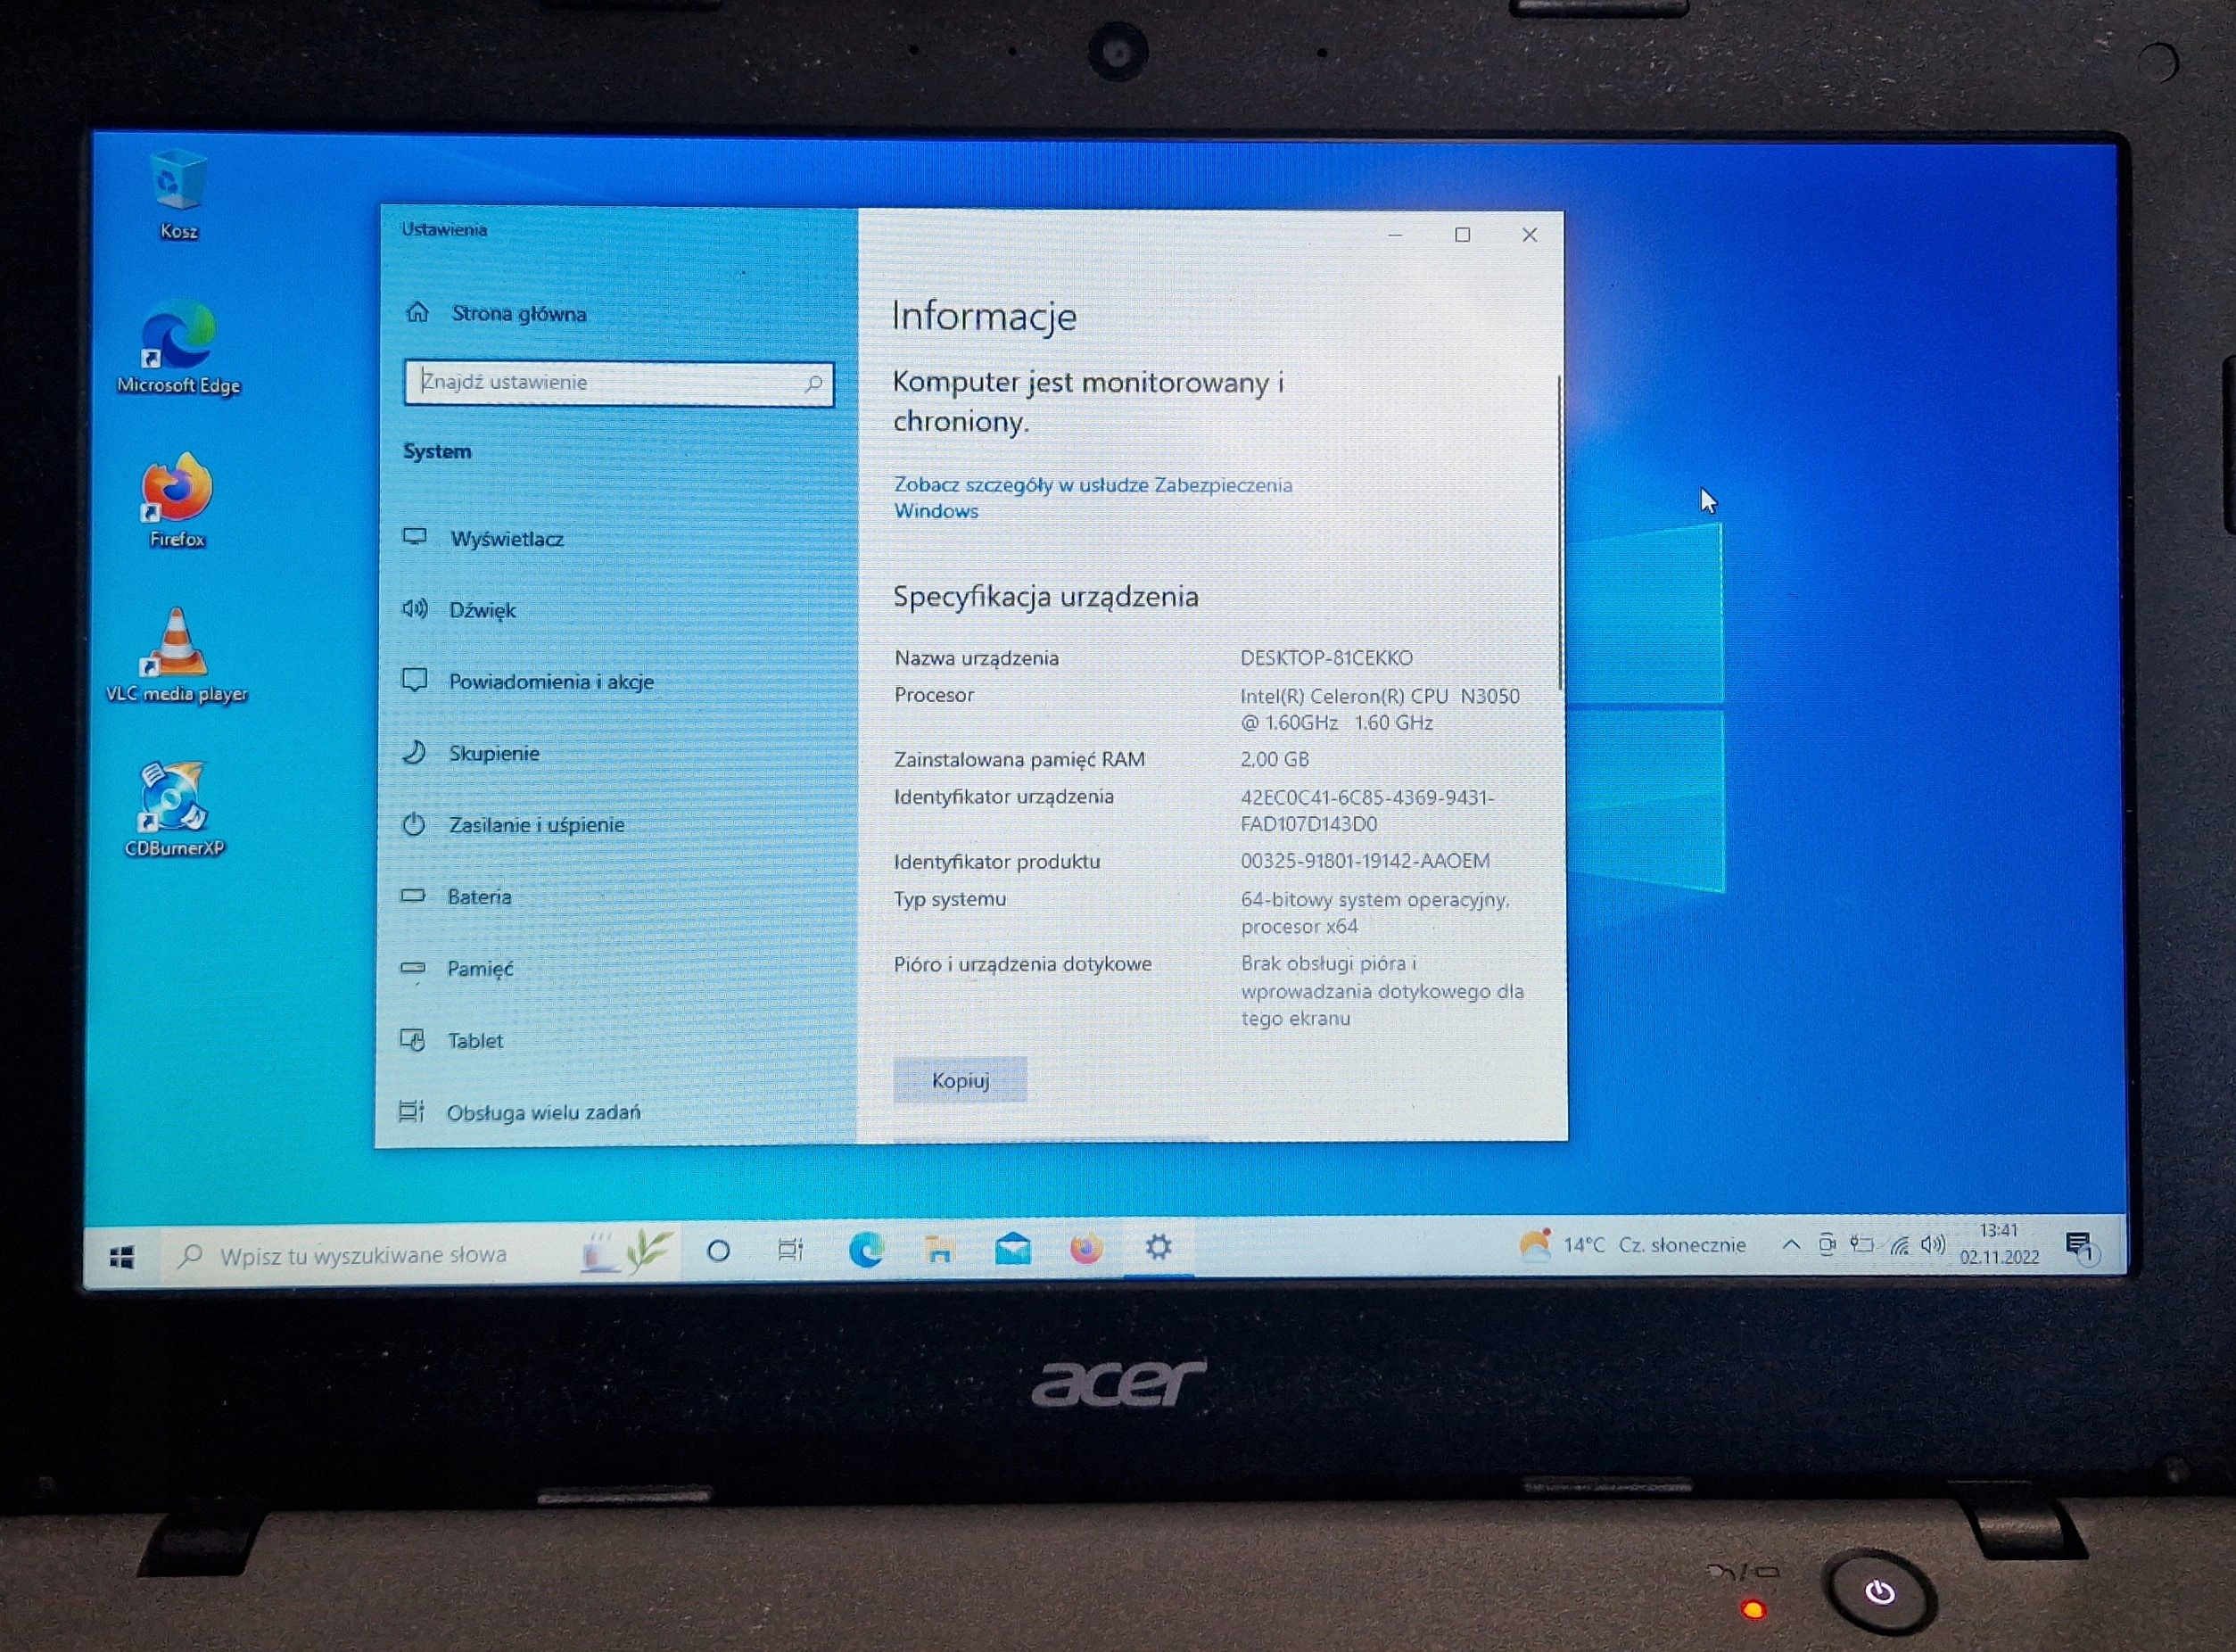Open File Explorer from the taskbar
The height and width of the screenshot is (1652, 2236).
[939, 1249]
